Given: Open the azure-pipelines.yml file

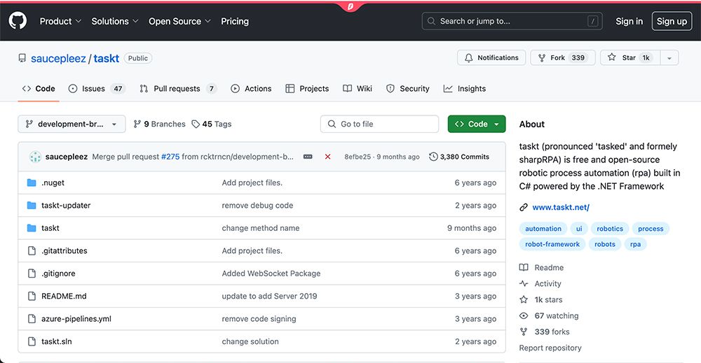Looking at the screenshot, I should point(76,319).
